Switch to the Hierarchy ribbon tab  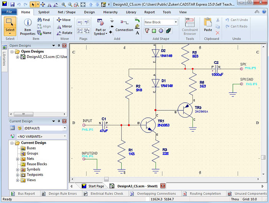(x=110, y=12)
